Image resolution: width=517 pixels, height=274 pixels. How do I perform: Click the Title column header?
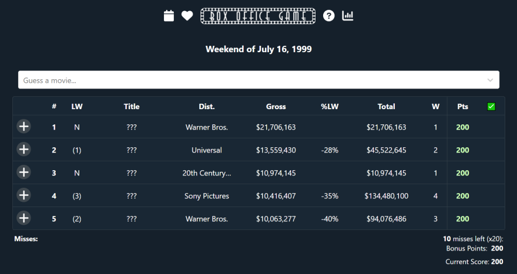132,107
